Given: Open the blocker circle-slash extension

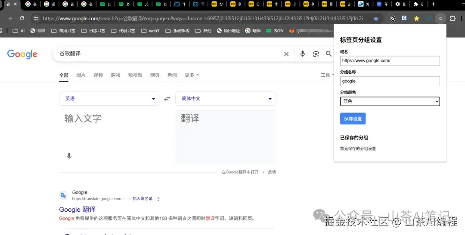Looking at the screenshot, I should click(393, 19).
